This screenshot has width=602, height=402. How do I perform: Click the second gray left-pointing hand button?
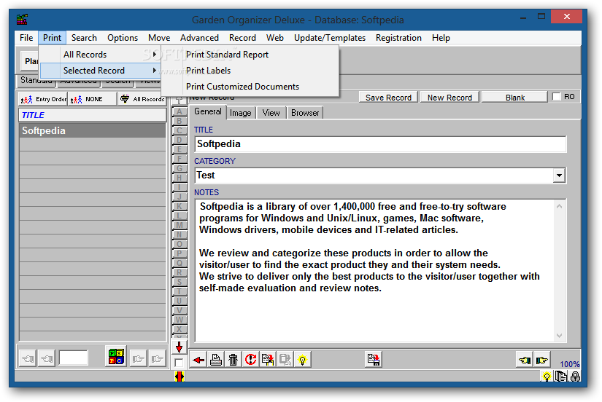pyautogui.click(x=47, y=359)
